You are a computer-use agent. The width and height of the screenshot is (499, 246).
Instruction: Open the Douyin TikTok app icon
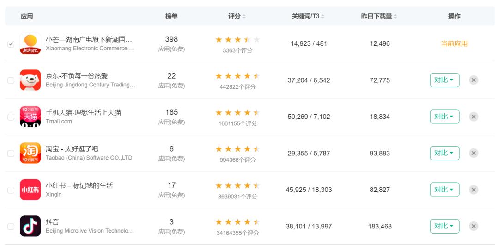(x=30, y=226)
